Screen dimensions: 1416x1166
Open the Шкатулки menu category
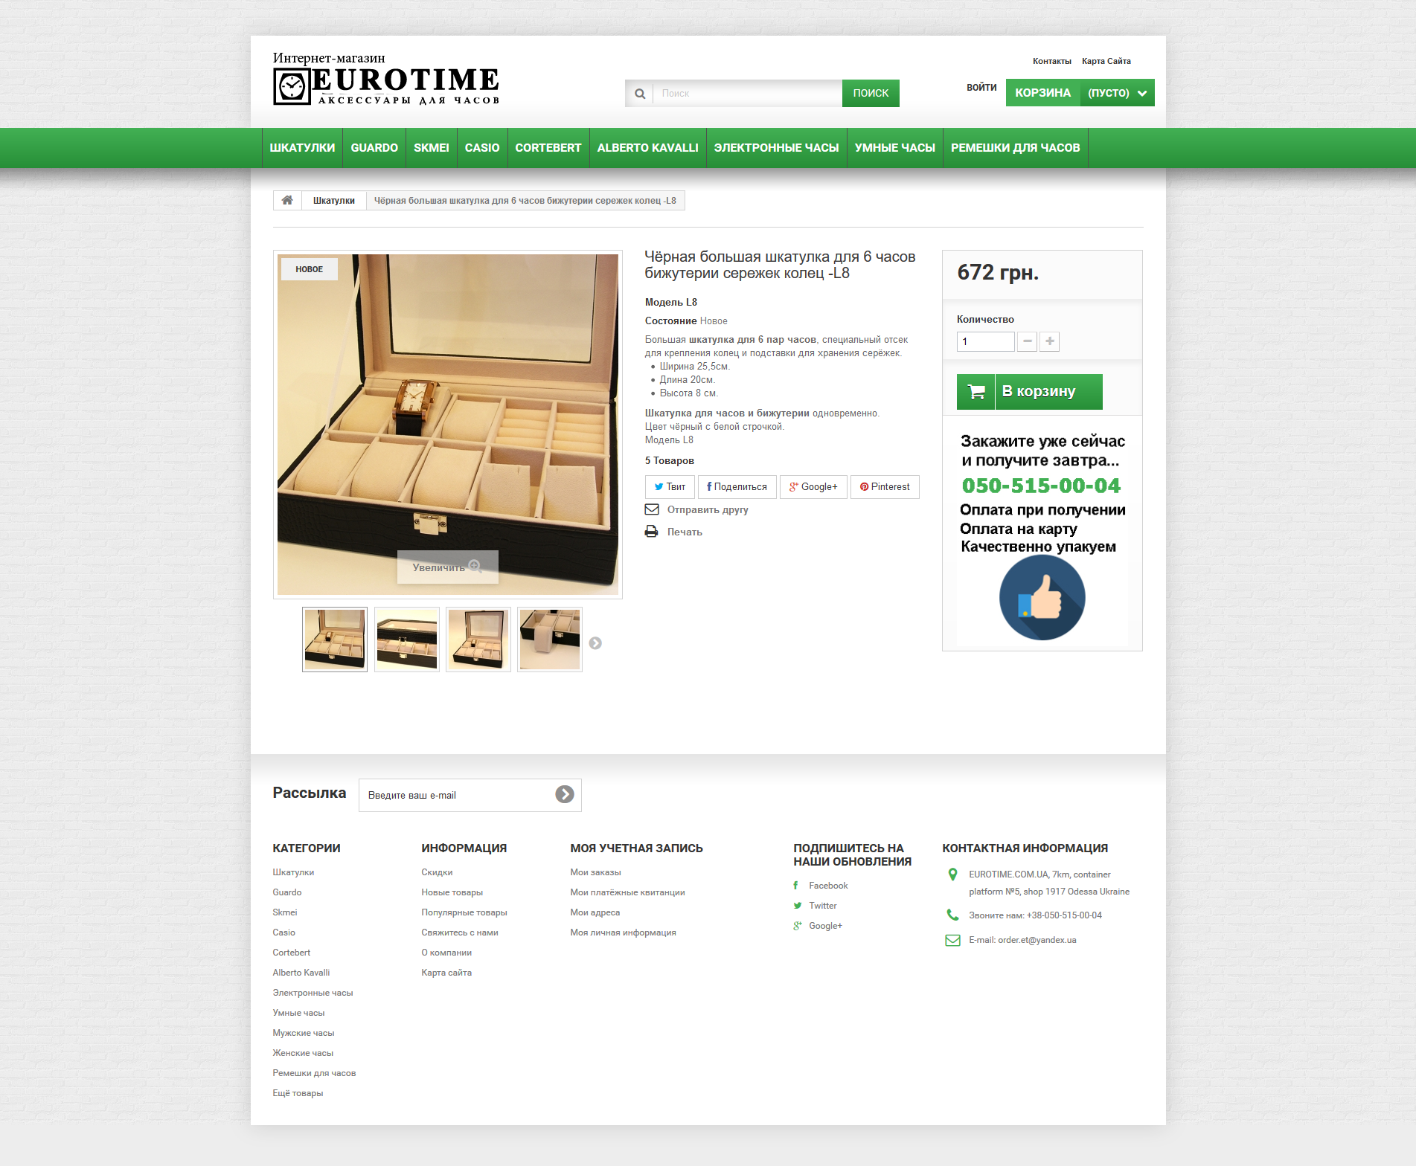click(x=302, y=148)
